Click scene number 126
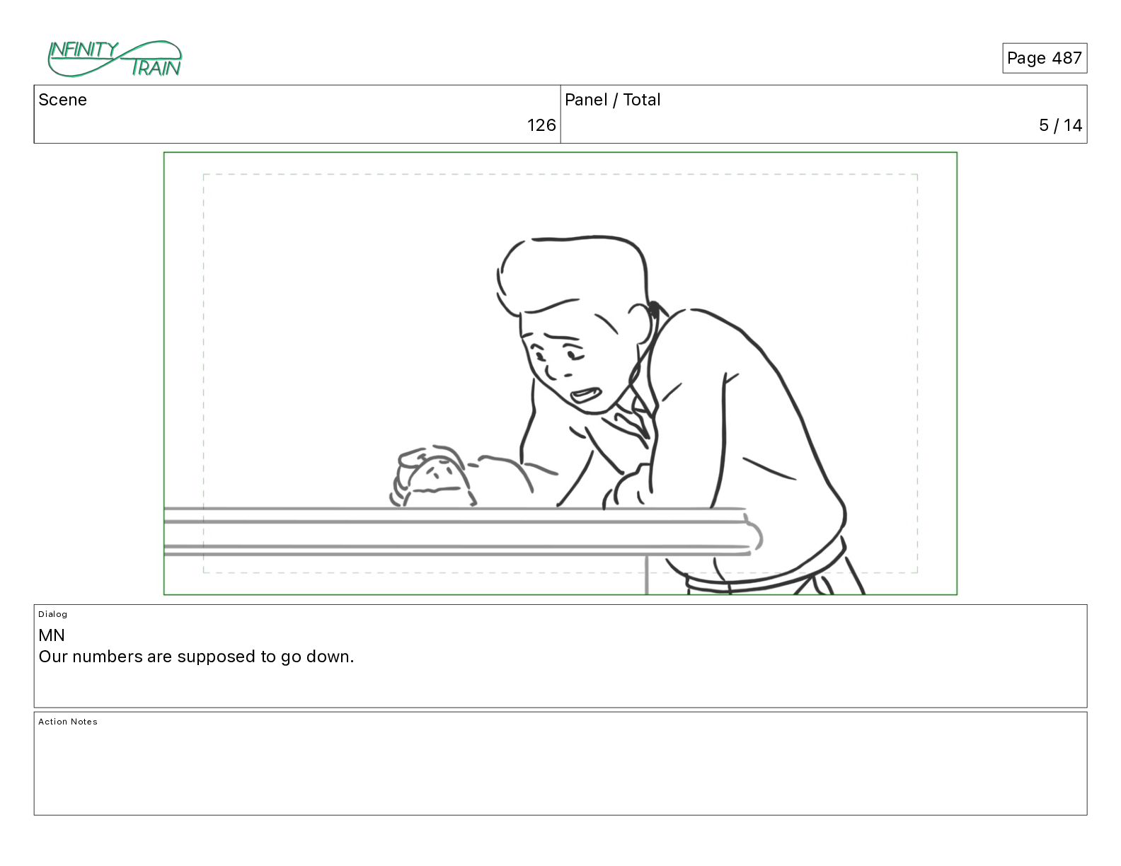 click(x=541, y=125)
